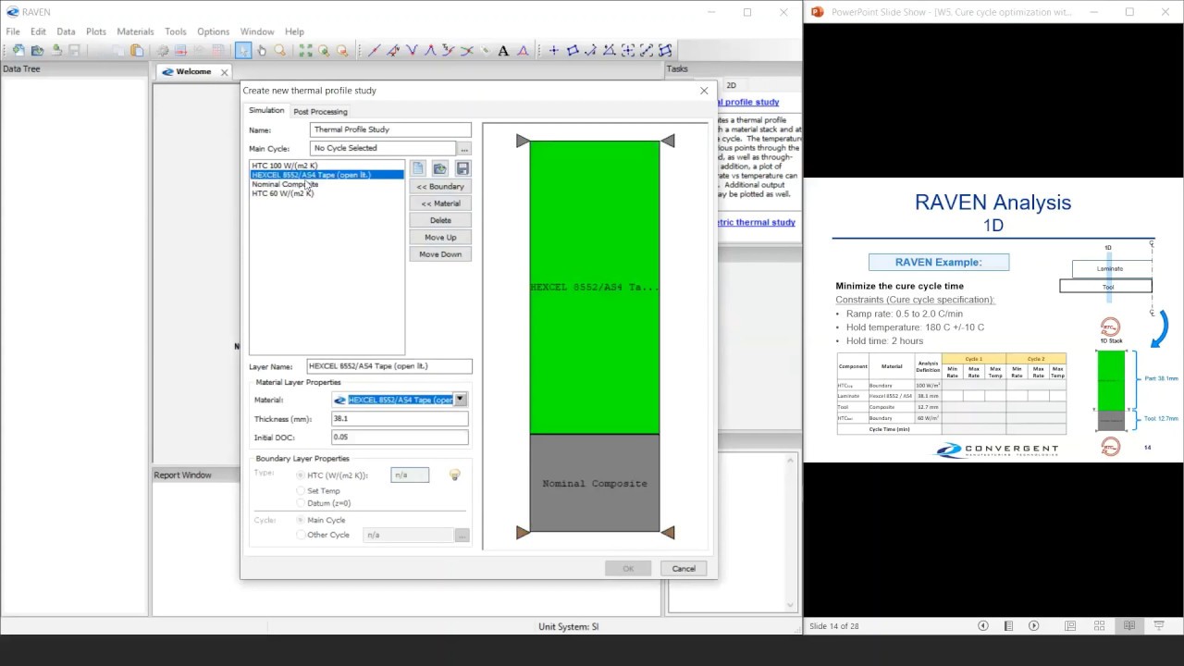The image size is (1184, 666).
Task: Select the dimension A with underline tool
Action: (522, 51)
